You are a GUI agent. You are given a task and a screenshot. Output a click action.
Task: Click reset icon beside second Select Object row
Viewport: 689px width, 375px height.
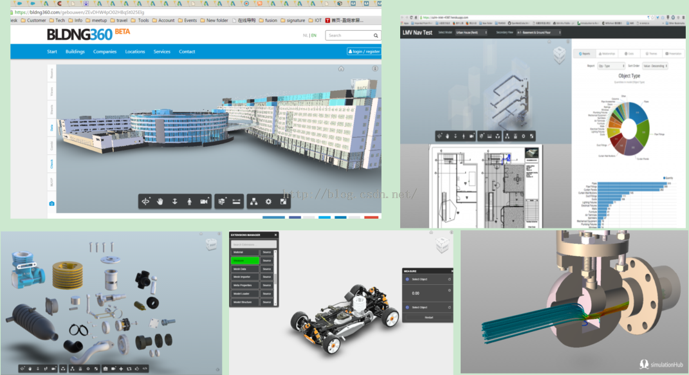pyautogui.click(x=450, y=307)
